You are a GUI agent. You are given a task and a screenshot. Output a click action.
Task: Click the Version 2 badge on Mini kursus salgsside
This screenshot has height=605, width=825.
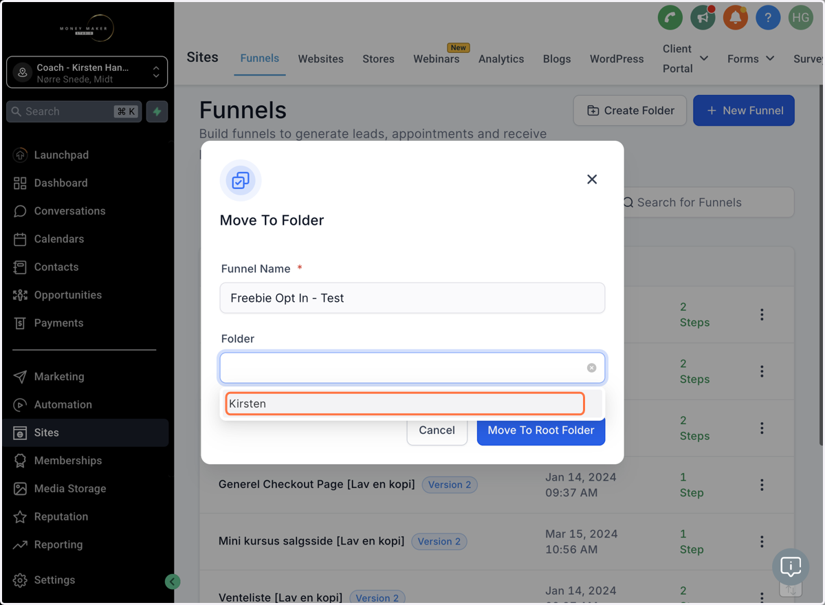point(439,541)
